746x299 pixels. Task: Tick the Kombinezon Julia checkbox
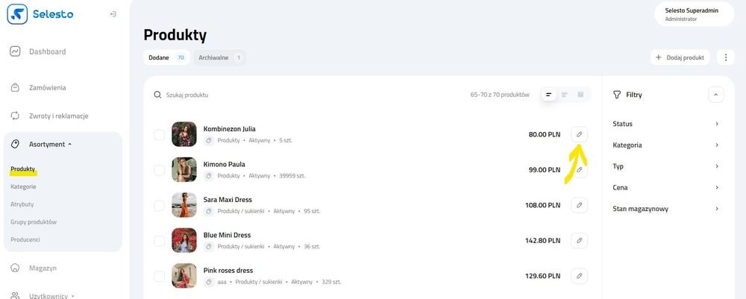click(x=160, y=134)
